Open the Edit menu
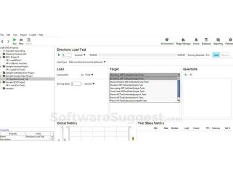The image size is (233, 175). [8, 35]
